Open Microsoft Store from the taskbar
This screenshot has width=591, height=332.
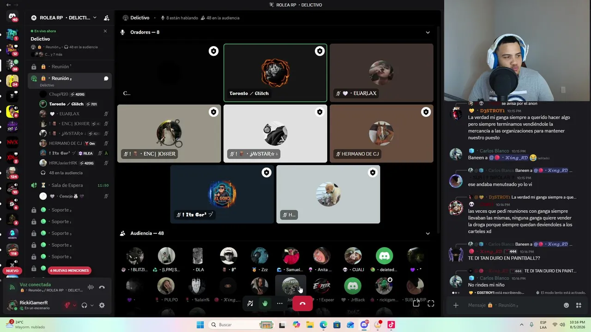coord(337,325)
